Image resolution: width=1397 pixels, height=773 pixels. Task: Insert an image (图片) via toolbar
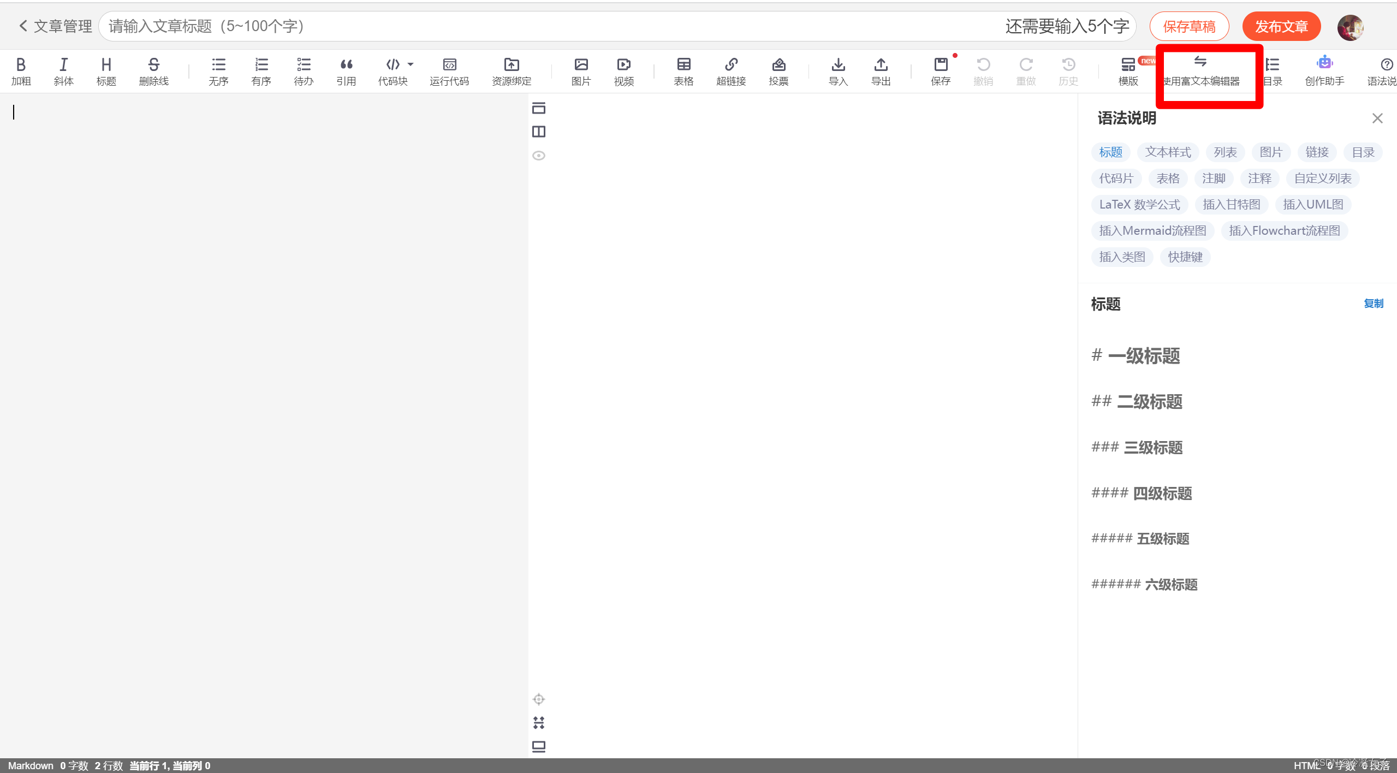coord(581,71)
